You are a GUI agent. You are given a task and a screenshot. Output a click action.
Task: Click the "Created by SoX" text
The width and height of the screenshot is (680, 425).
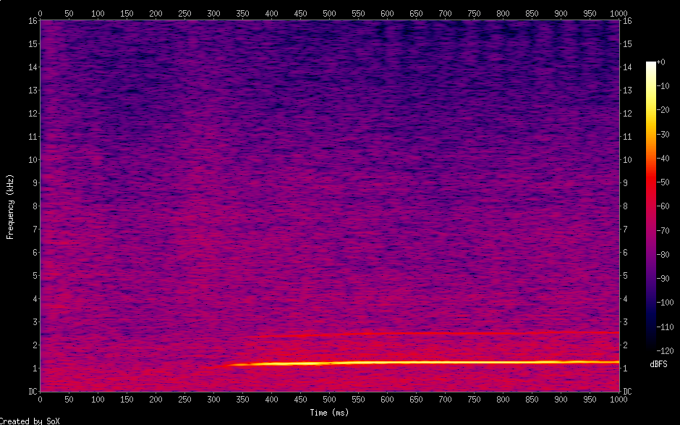click(x=25, y=421)
